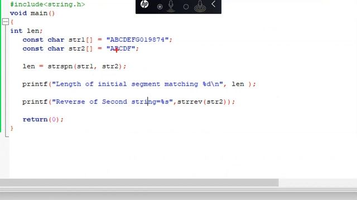Click the 'int len;' declaration
357x200 pixels.
pos(26,31)
